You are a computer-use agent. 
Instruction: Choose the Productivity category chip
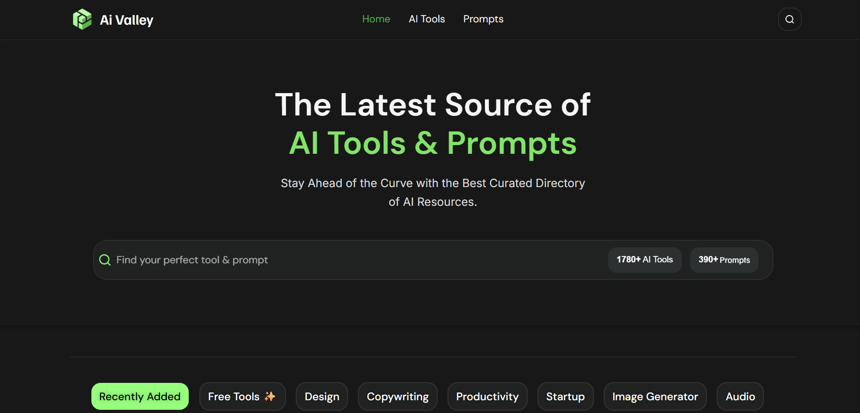pyautogui.click(x=487, y=396)
